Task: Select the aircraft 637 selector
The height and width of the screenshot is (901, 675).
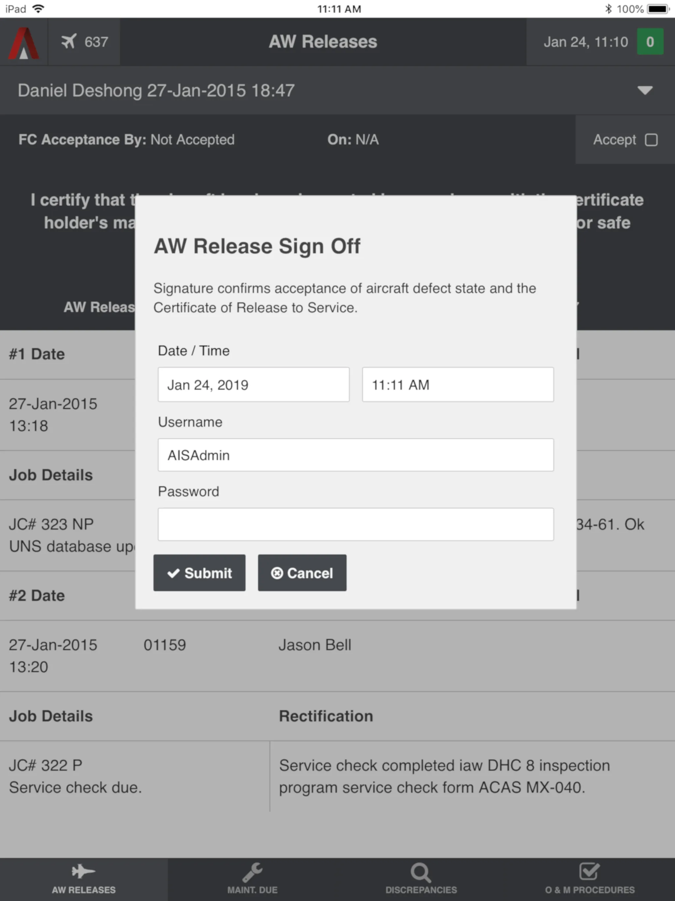Action: (84, 42)
